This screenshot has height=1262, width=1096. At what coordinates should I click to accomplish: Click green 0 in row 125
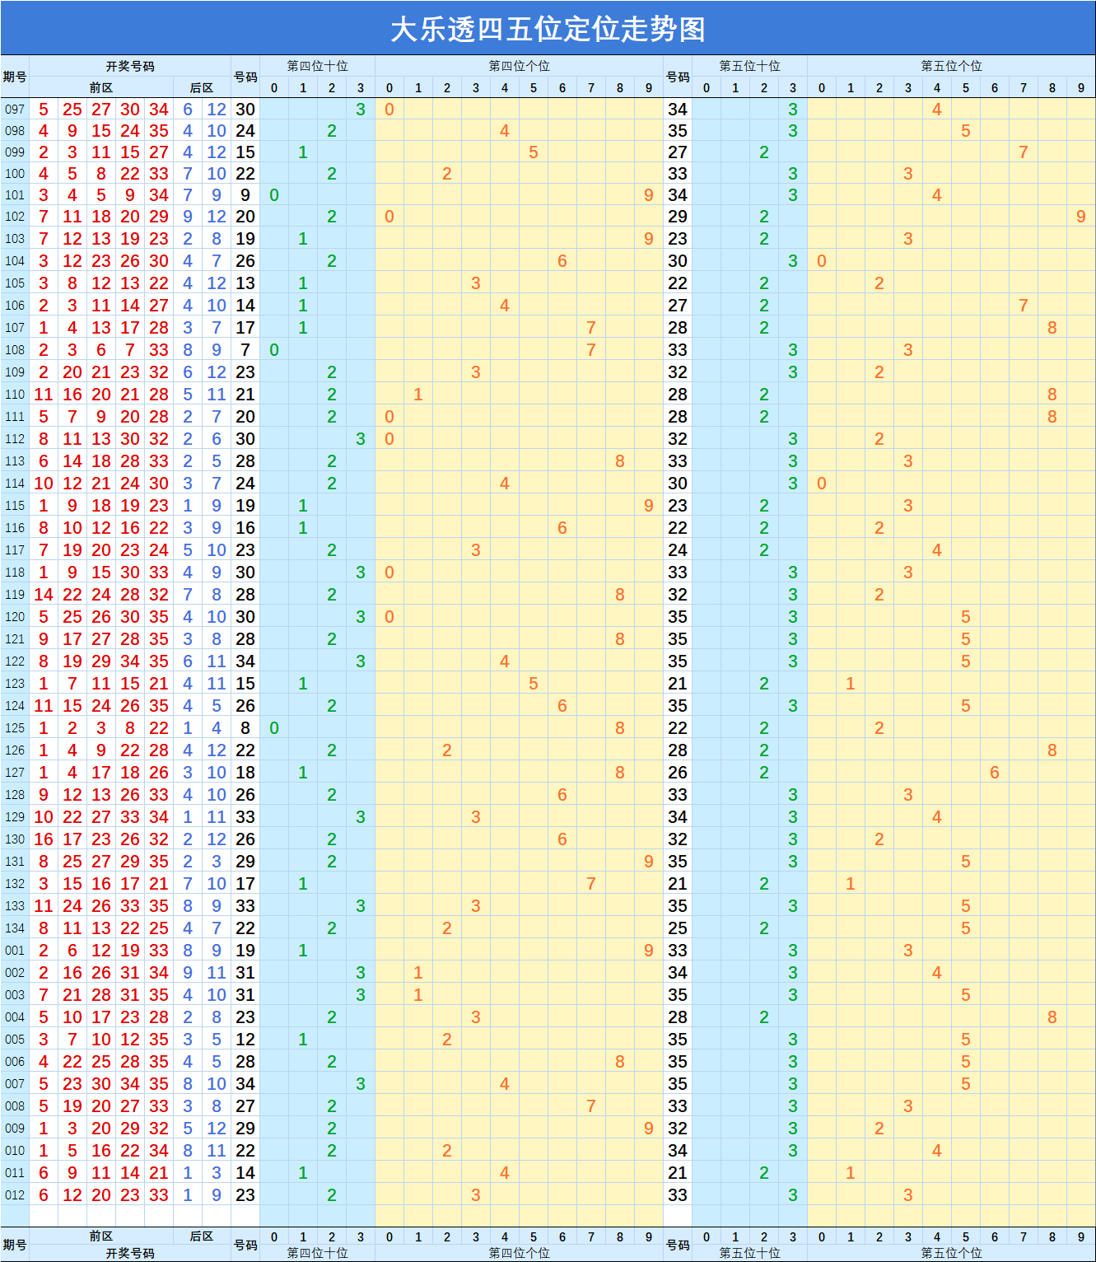tap(274, 727)
